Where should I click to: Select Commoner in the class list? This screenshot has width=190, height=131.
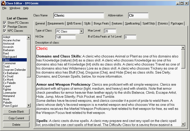(x=15, y=63)
